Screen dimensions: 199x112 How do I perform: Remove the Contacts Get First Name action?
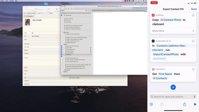[x=193, y=69]
